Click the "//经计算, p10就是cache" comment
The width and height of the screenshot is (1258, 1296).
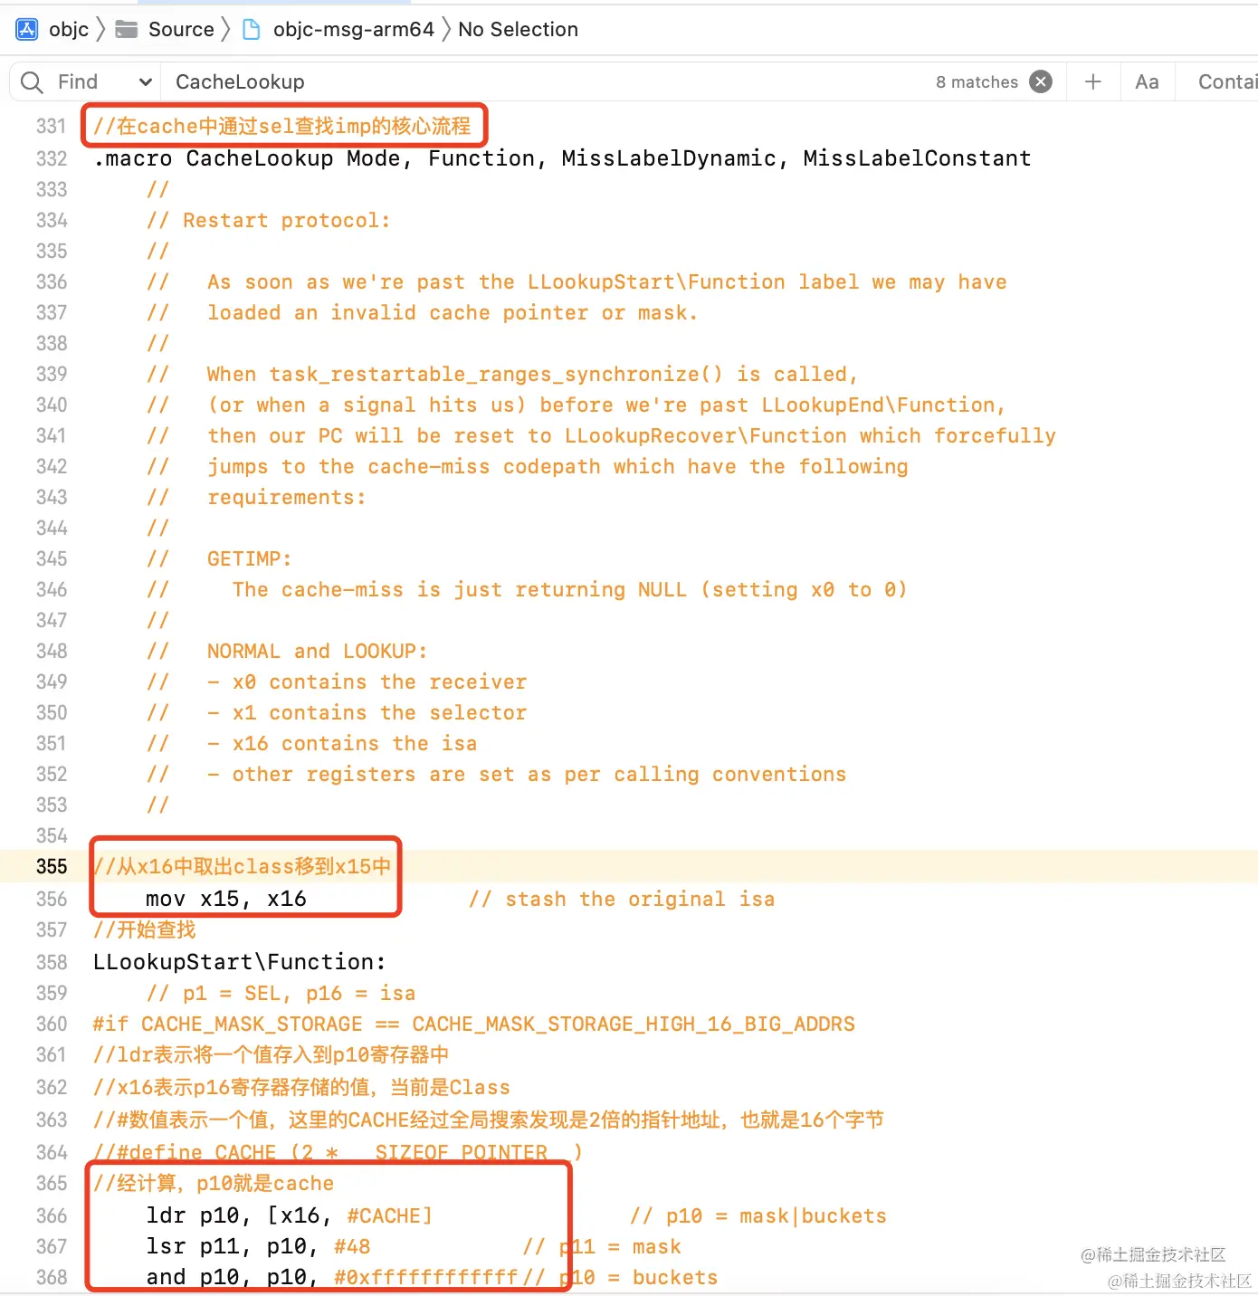214,1183
